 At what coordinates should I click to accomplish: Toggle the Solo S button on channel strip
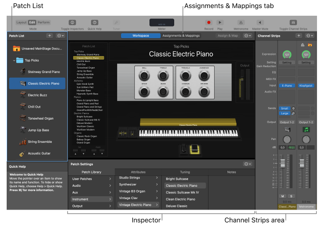(291, 196)
